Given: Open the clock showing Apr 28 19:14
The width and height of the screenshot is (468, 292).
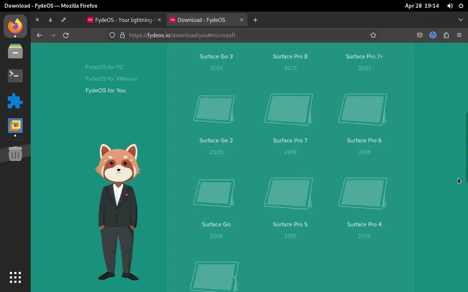Looking at the screenshot, I should click(422, 6).
